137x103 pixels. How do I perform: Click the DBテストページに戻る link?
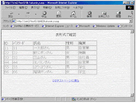pos(66,81)
